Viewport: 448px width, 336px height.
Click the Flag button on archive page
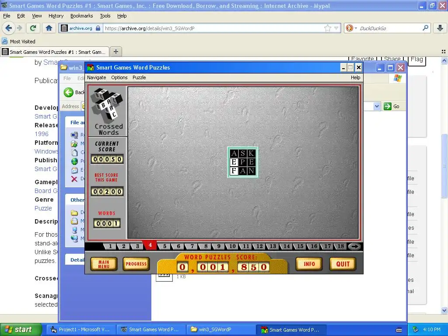[417, 60]
